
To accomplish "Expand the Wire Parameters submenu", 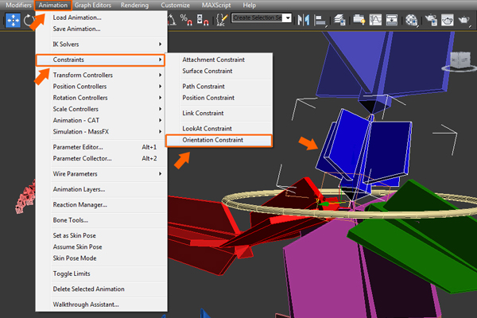I will pos(101,174).
